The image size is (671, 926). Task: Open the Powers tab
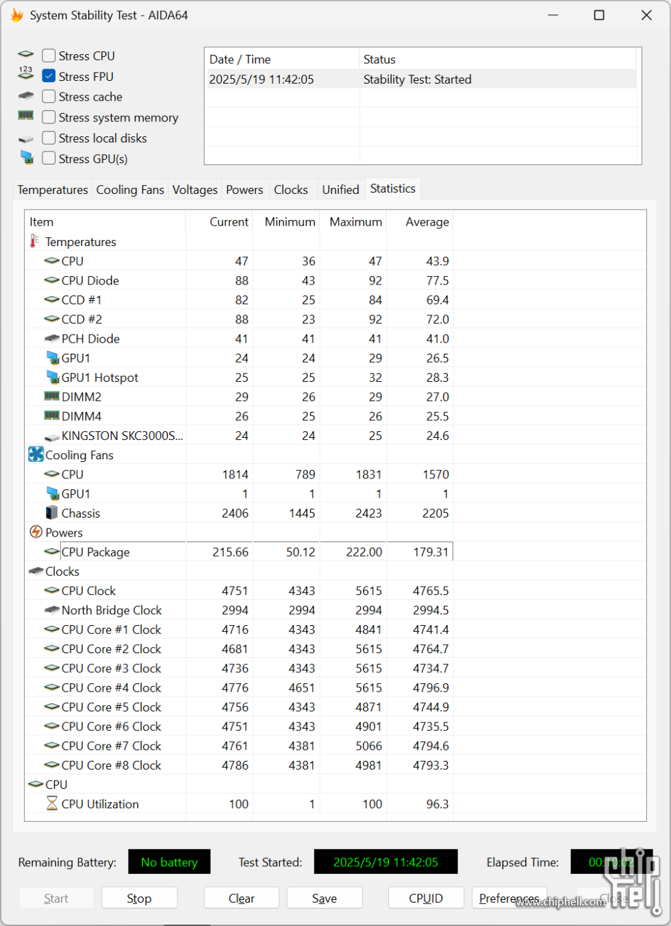(x=244, y=190)
